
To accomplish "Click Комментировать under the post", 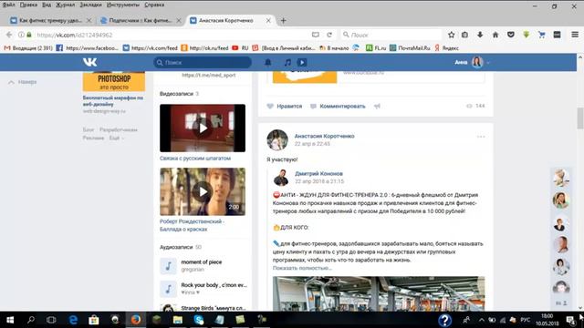I will pos(338,107).
